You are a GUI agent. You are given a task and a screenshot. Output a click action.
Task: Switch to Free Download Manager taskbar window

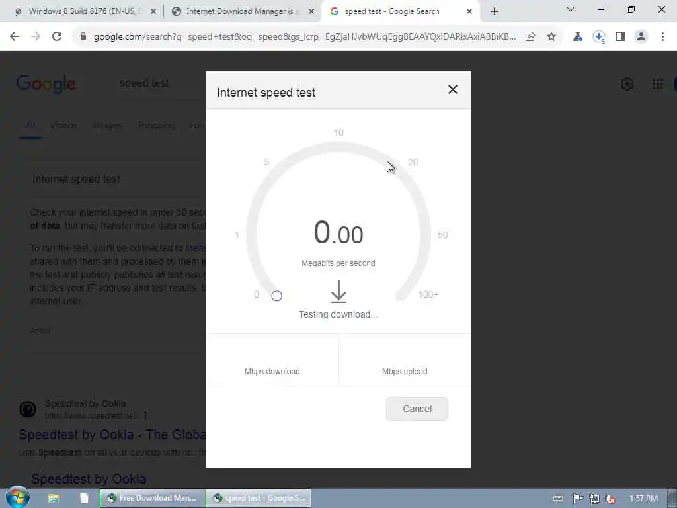(x=153, y=498)
